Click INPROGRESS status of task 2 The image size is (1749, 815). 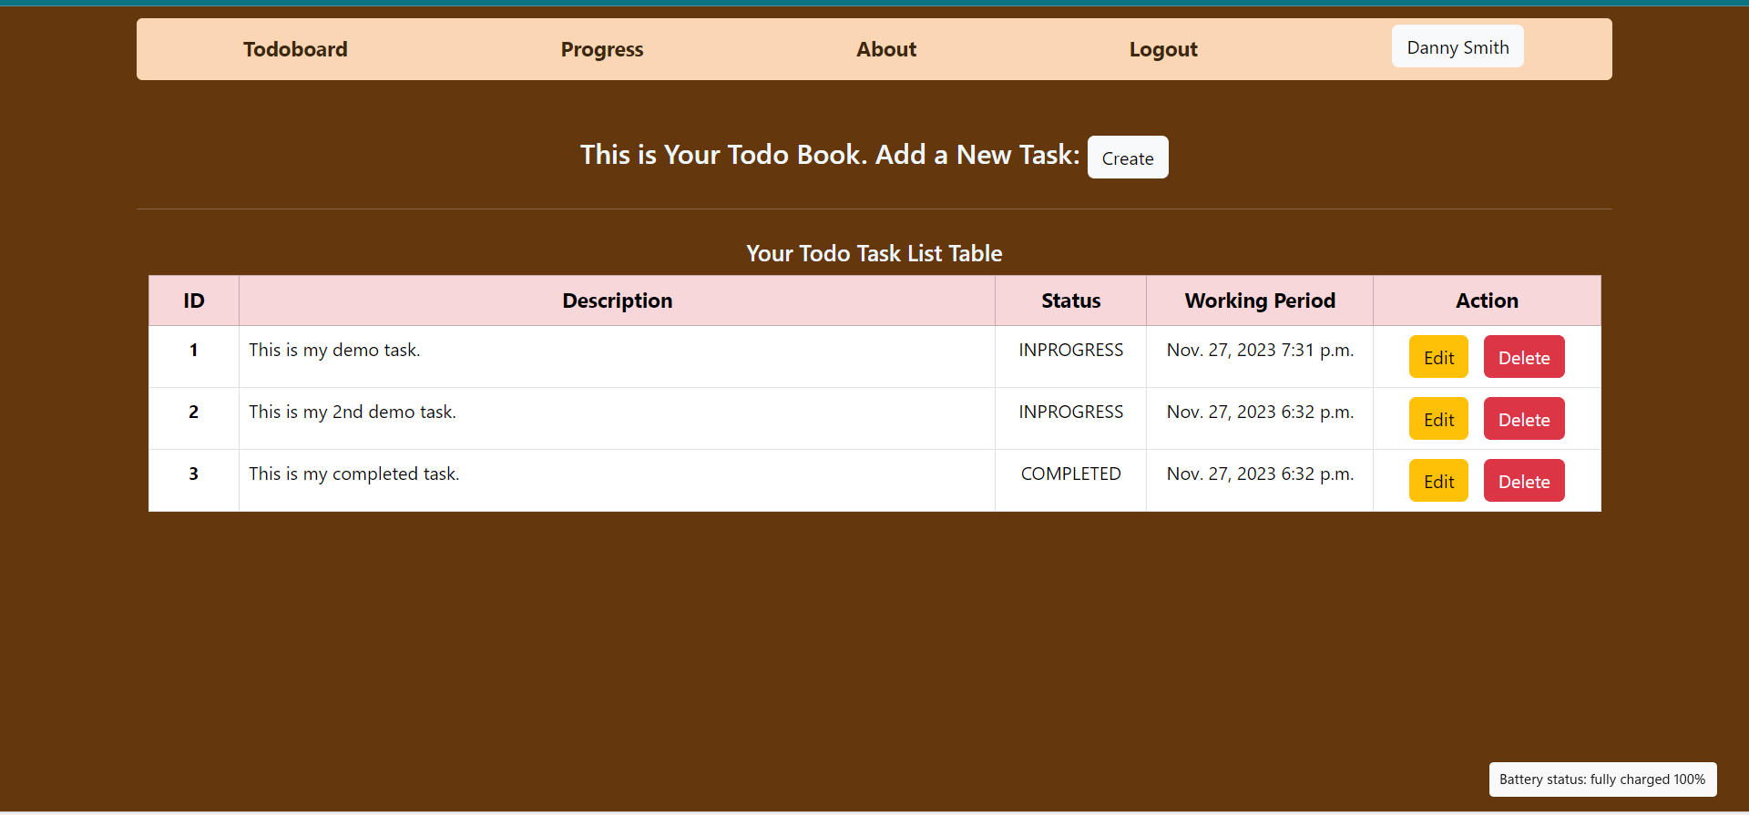click(x=1070, y=413)
